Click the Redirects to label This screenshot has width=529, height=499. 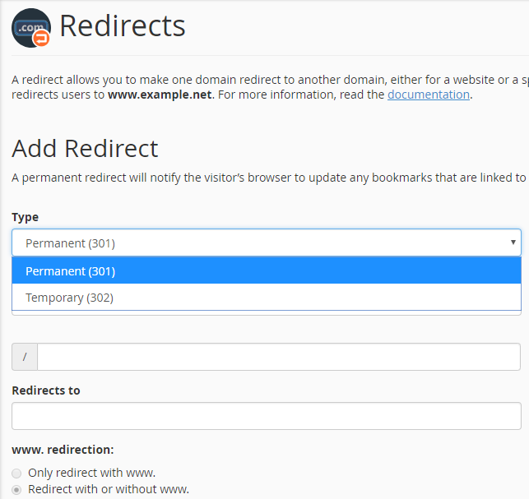click(46, 390)
